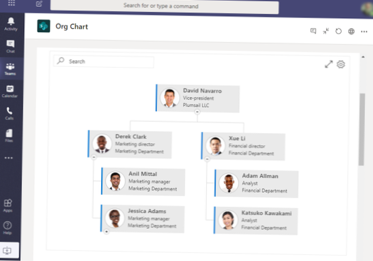Reload the Org Chart tab

click(338, 31)
